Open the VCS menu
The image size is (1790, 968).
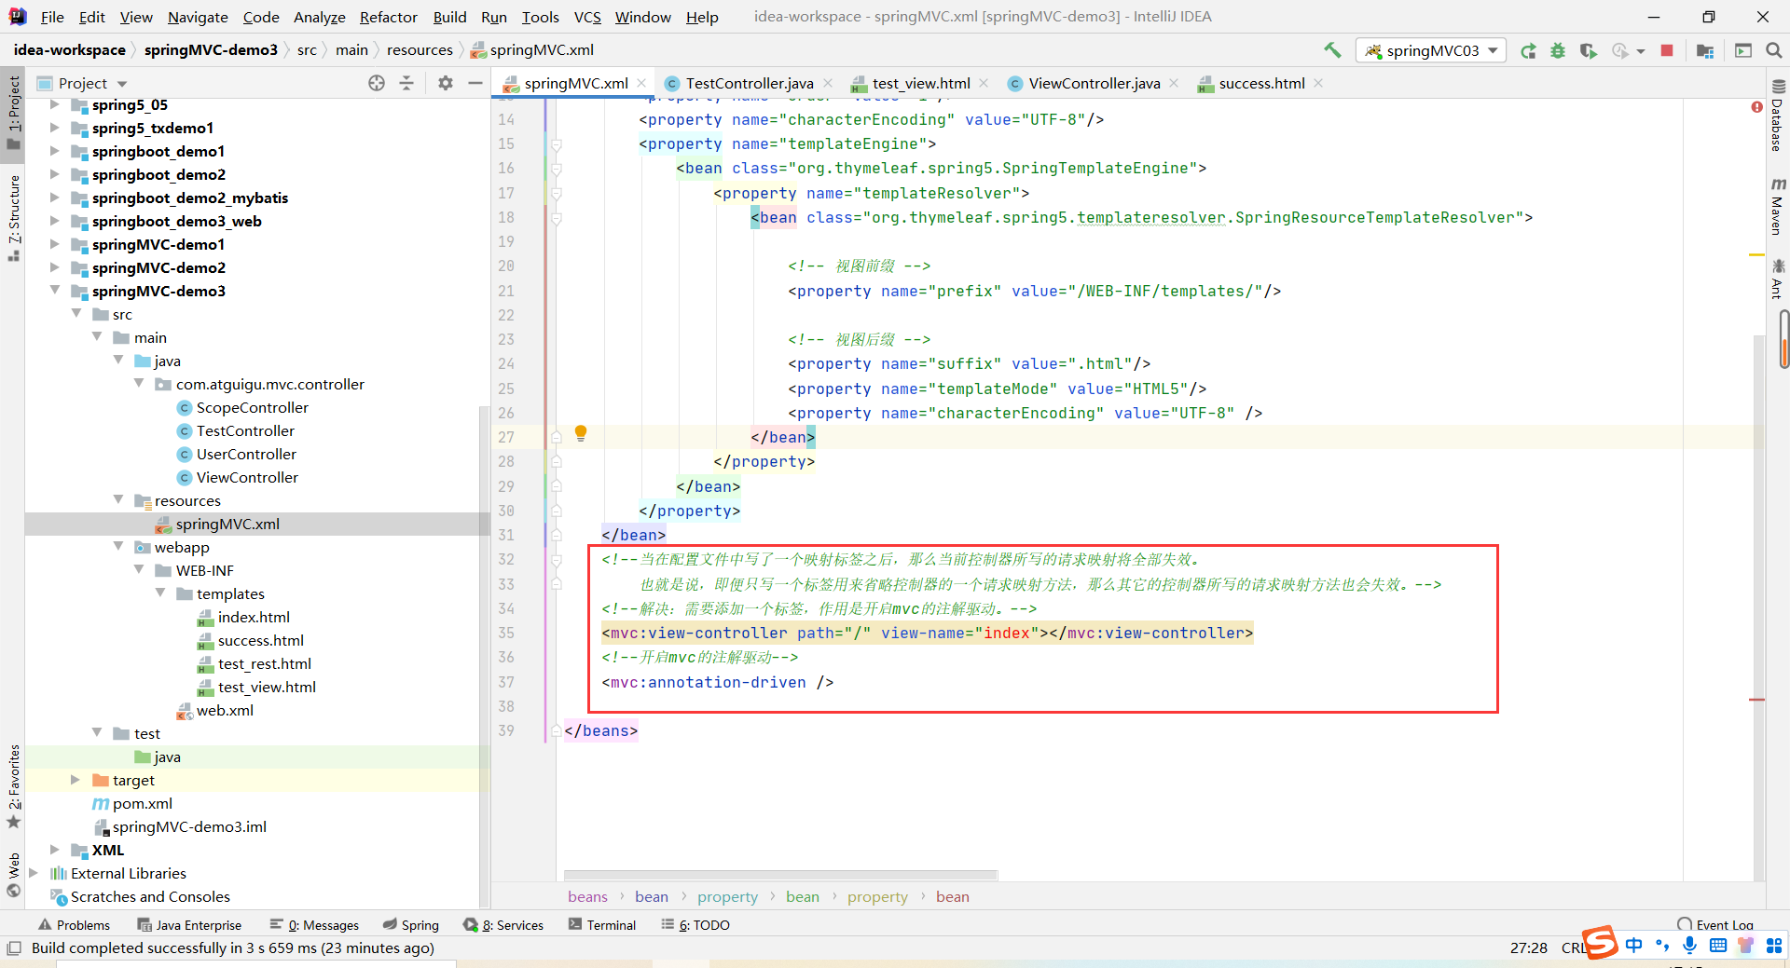click(587, 17)
